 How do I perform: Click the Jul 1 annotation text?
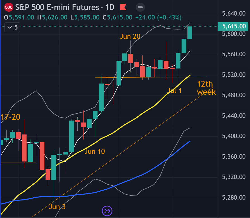tap(174, 91)
